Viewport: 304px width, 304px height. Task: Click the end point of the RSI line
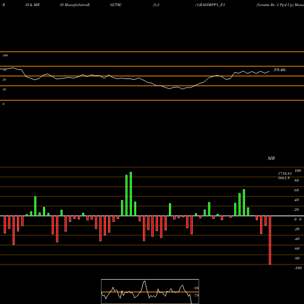coord(269,71)
